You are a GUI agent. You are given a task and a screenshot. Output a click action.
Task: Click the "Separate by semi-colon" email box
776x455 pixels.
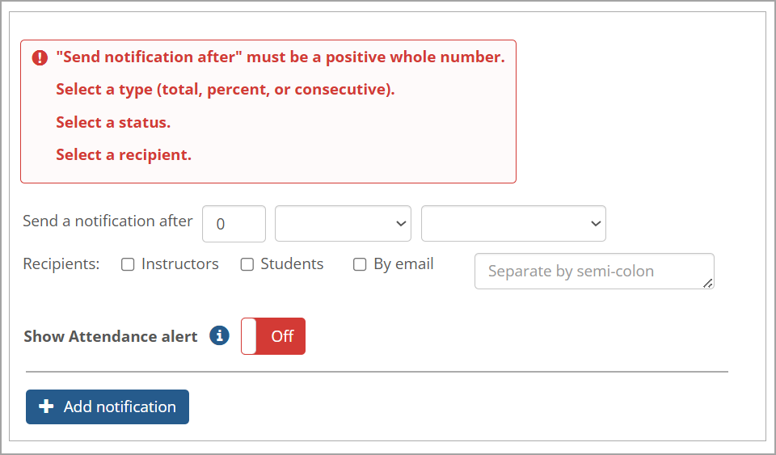pyautogui.click(x=593, y=272)
